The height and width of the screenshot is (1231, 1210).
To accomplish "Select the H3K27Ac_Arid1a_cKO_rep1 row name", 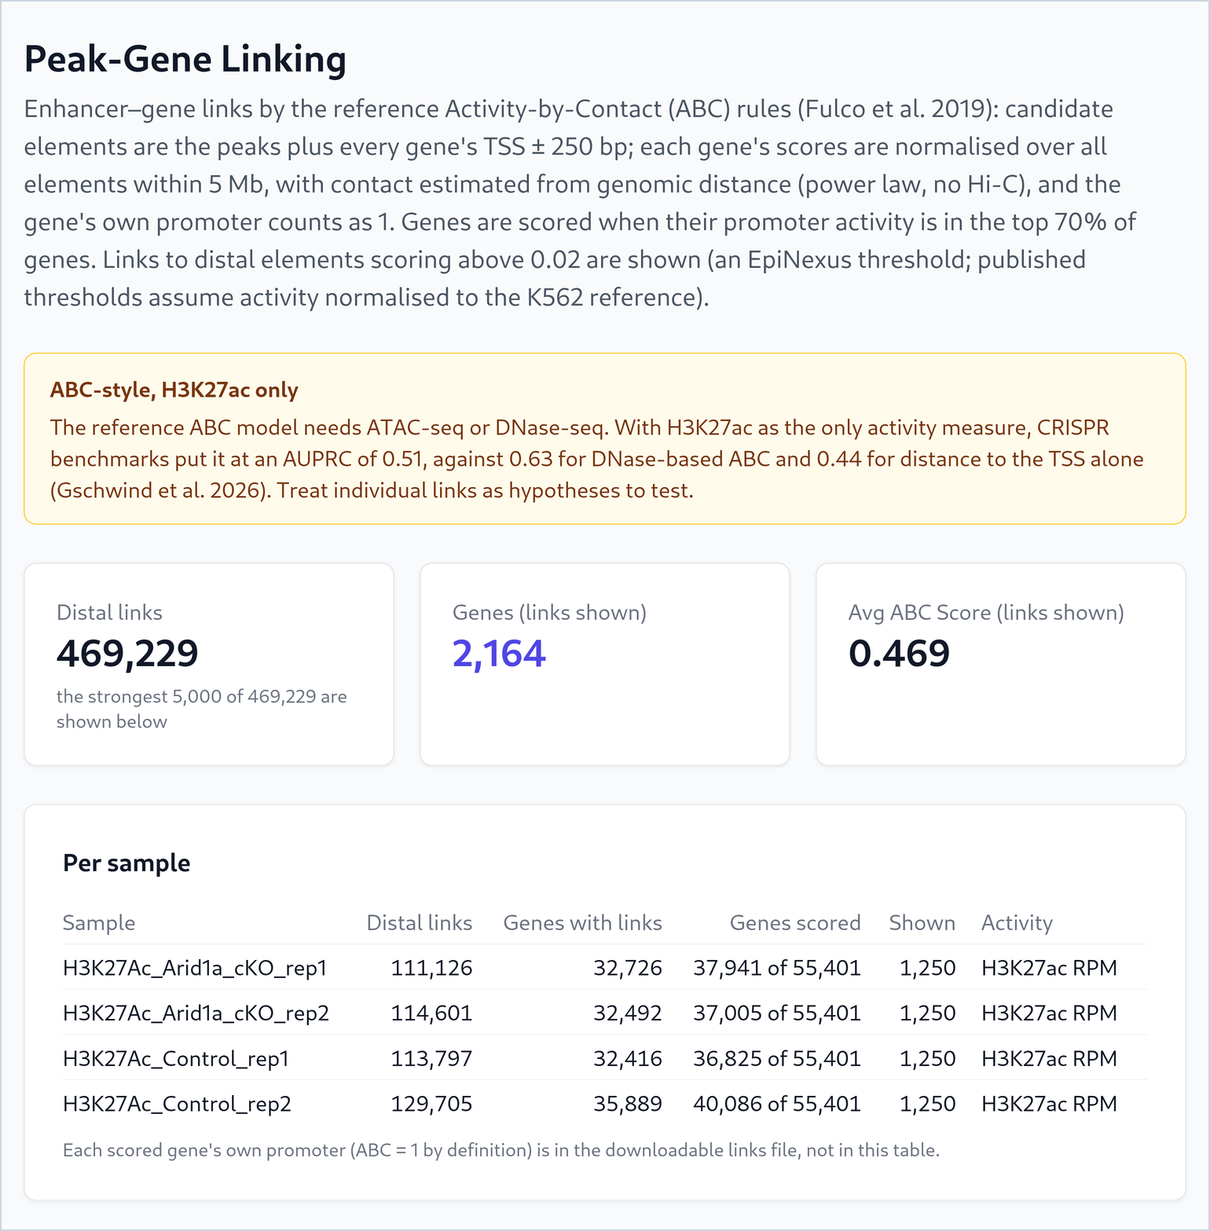I will pyautogui.click(x=195, y=968).
